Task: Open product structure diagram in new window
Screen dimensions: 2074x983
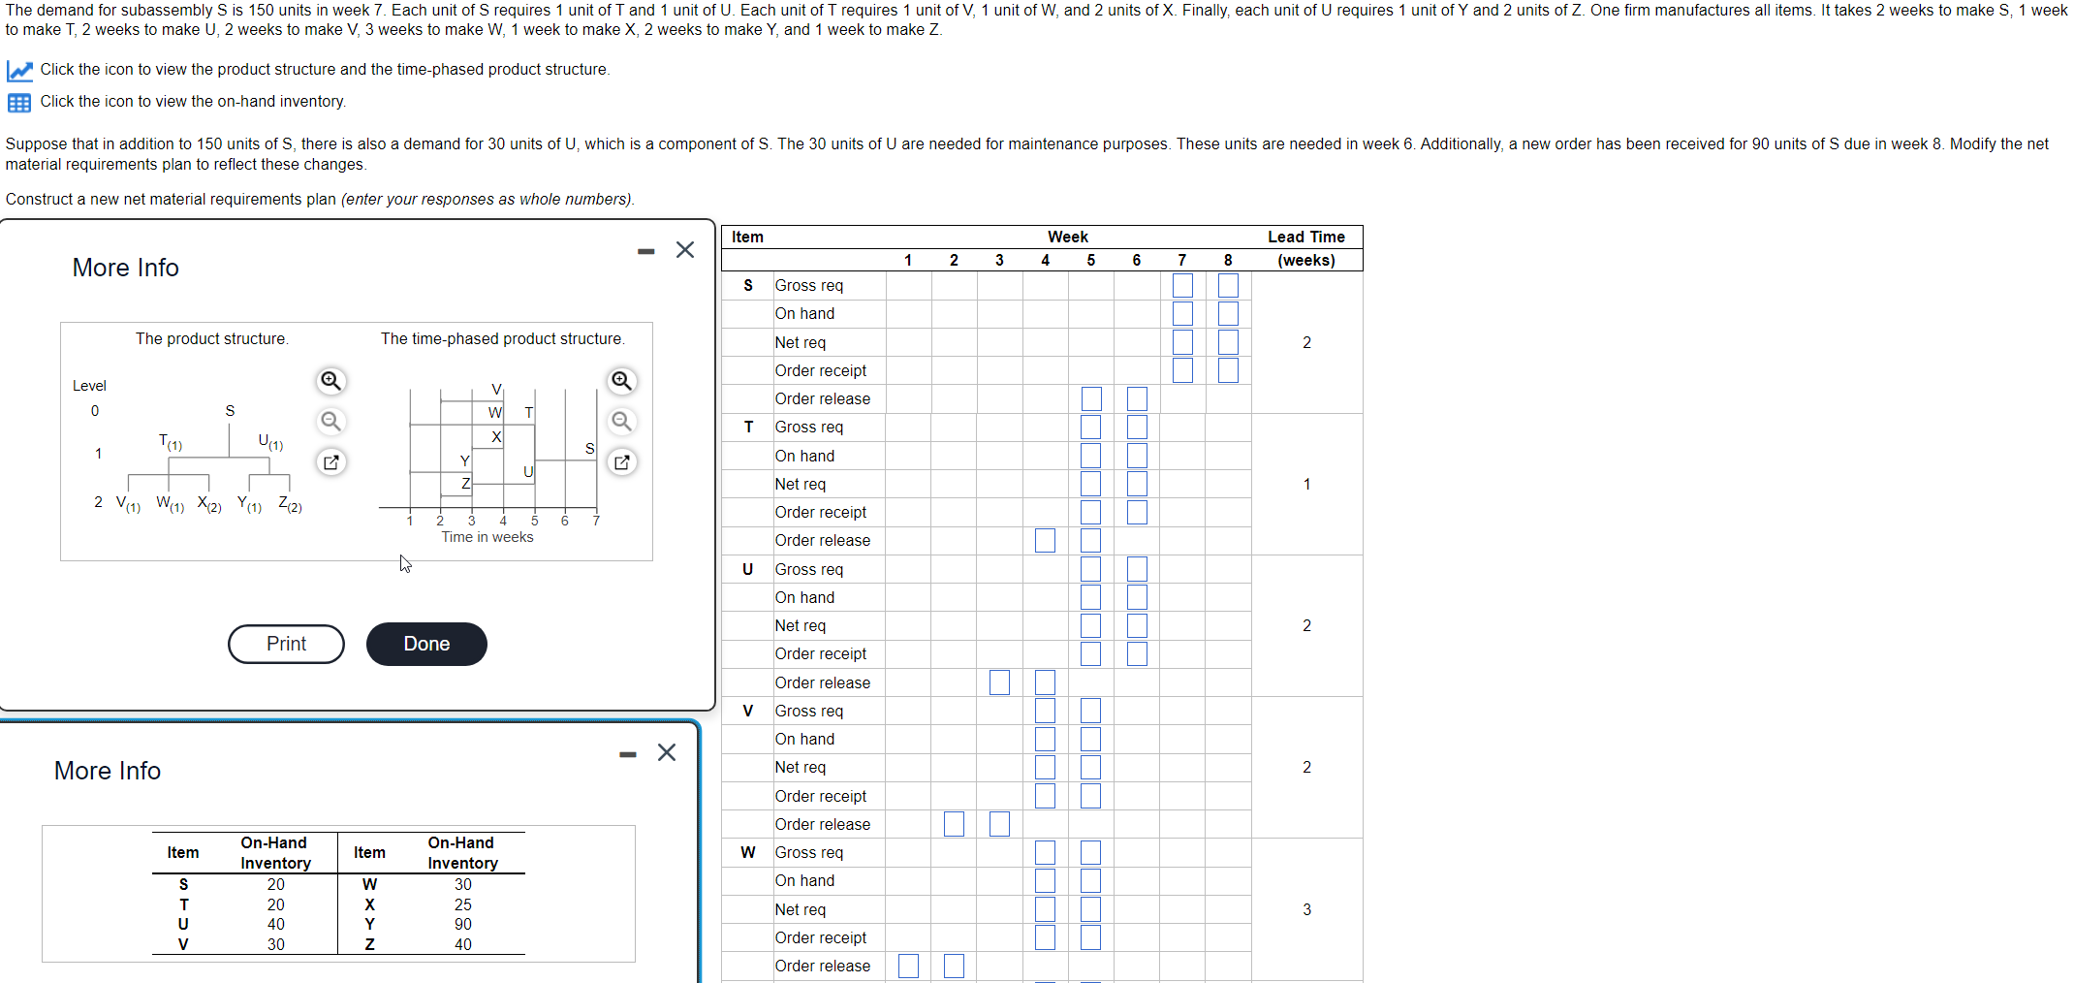Action: pyautogui.click(x=330, y=462)
